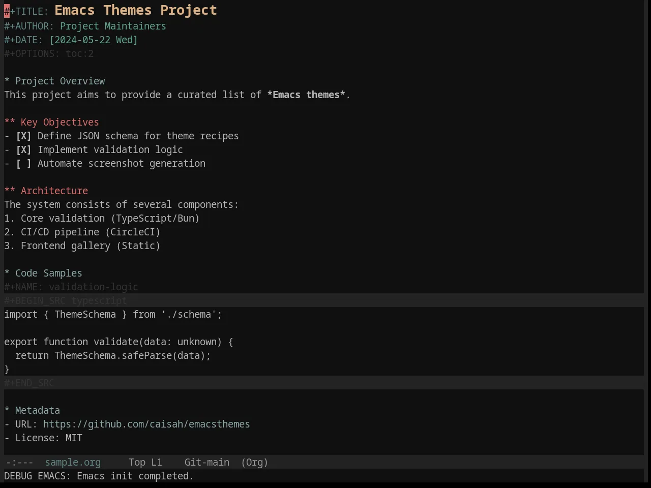Click the 'Project Overview' heading text
This screenshot has width=651, height=488.
pos(60,81)
